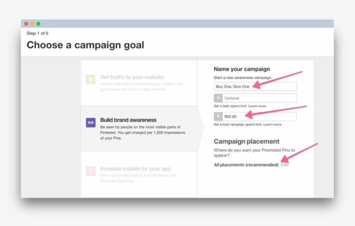Click the total campaign spend field
The width and height of the screenshot is (355, 226).
(x=259, y=116)
